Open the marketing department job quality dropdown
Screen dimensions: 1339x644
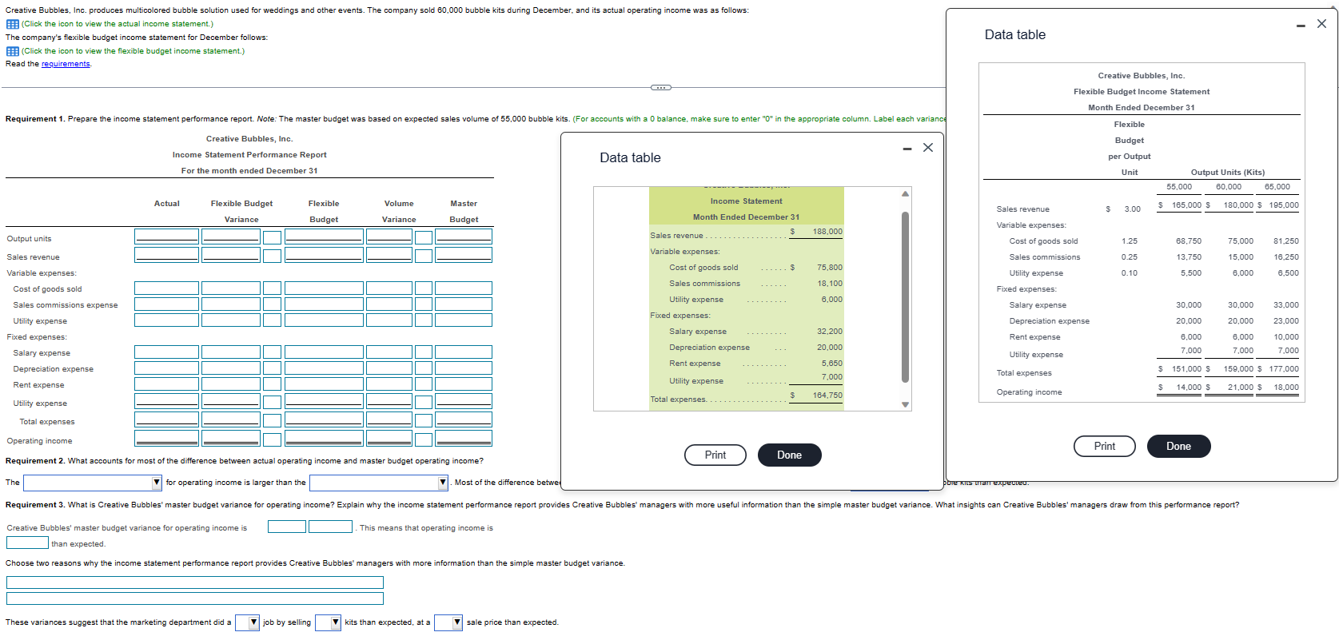tap(247, 622)
